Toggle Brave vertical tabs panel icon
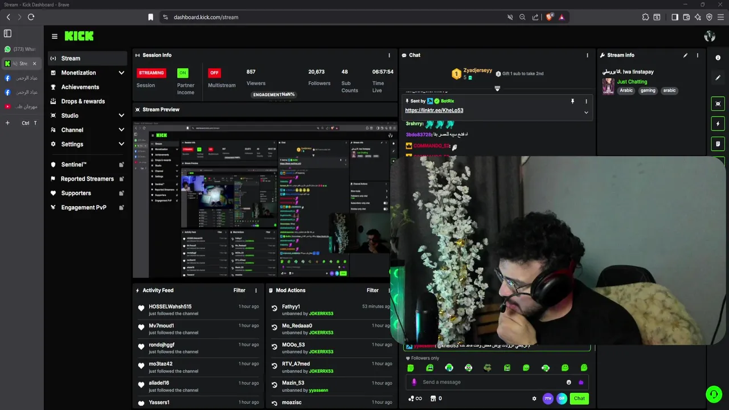Viewport: 729px width, 410px height. [7, 34]
